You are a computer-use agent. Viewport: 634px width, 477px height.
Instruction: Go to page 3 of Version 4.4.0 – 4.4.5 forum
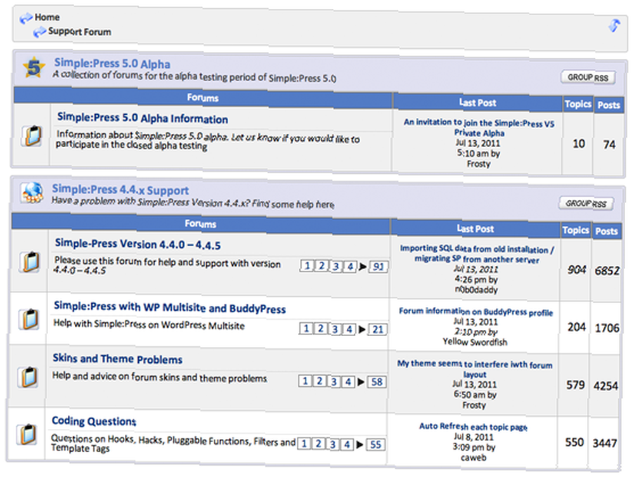tap(335, 266)
